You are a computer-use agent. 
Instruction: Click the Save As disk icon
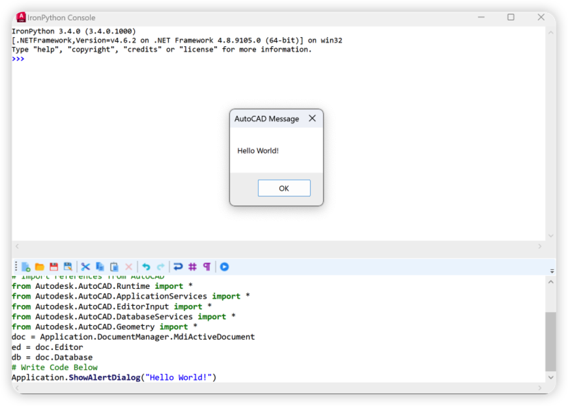(68, 267)
